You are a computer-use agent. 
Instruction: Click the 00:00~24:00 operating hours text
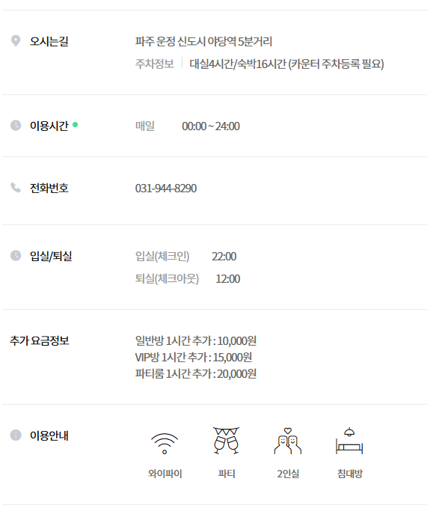point(211,126)
